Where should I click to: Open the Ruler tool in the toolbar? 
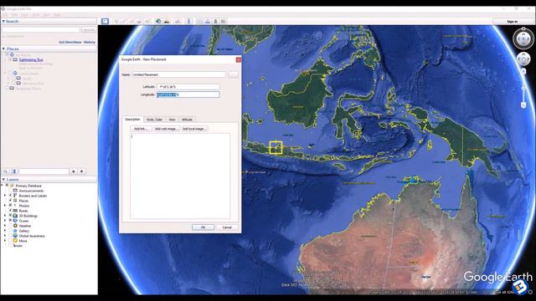click(x=188, y=21)
